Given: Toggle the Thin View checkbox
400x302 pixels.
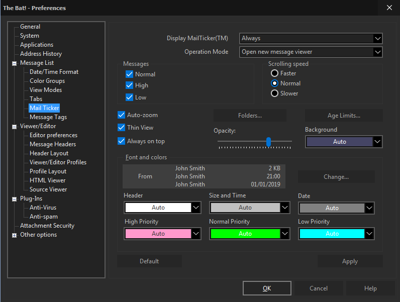Looking at the screenshot, I should [x=121, y=127].
